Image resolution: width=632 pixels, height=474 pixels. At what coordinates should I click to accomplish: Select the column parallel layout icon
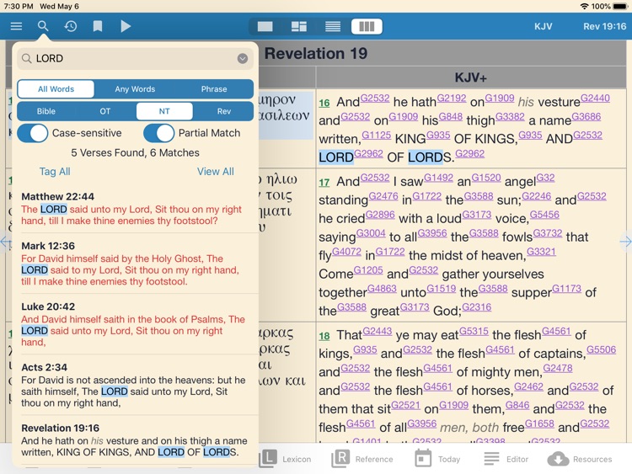tap(367, 27)
